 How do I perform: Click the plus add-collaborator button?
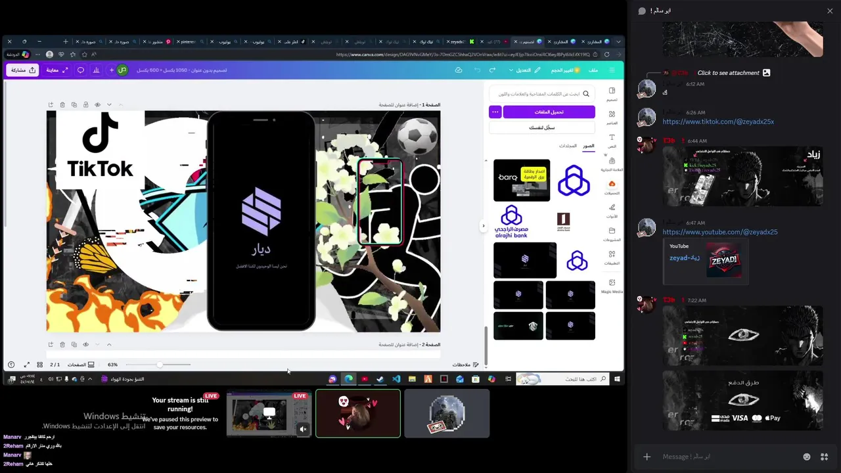112,70
